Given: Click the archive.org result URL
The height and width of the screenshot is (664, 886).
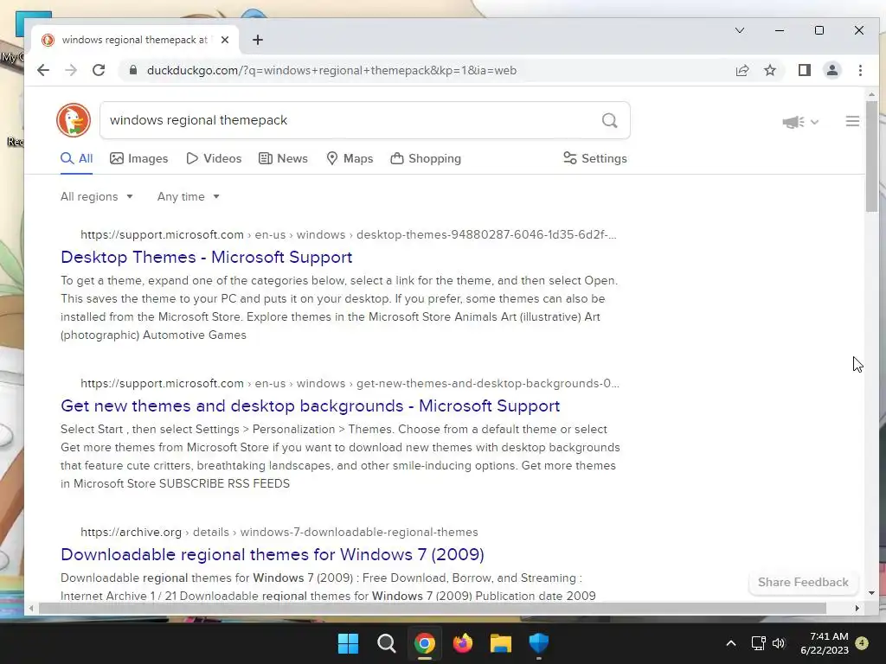Looking at the screenshot, I should coord(279,532).
